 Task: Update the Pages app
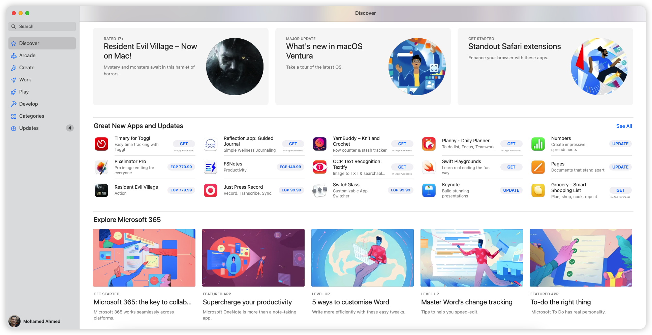[x=620, y=167]
